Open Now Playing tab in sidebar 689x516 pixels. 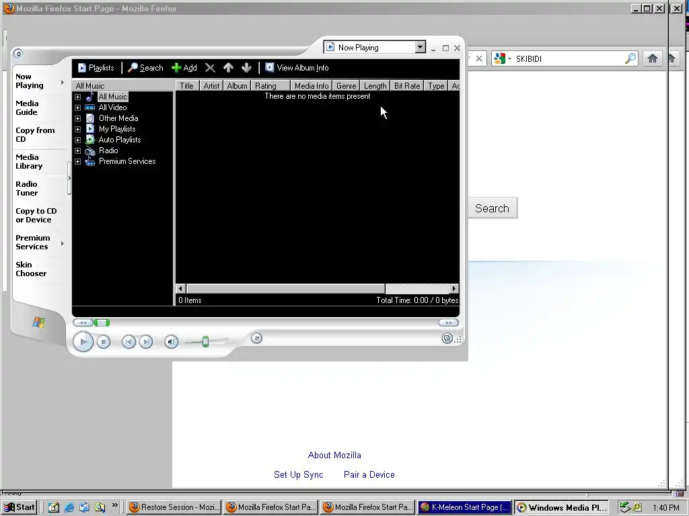[38, 81]
